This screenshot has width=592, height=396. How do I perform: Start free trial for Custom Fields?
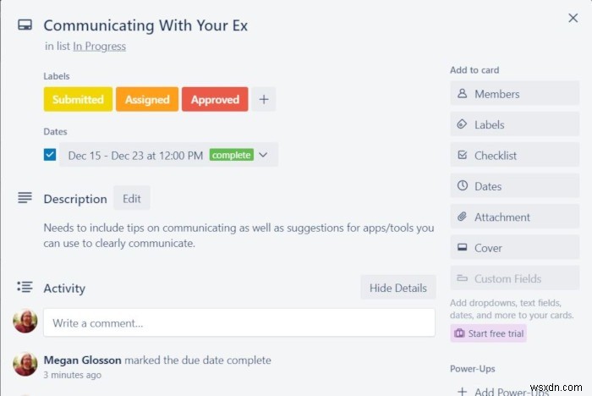pos(488,333)
